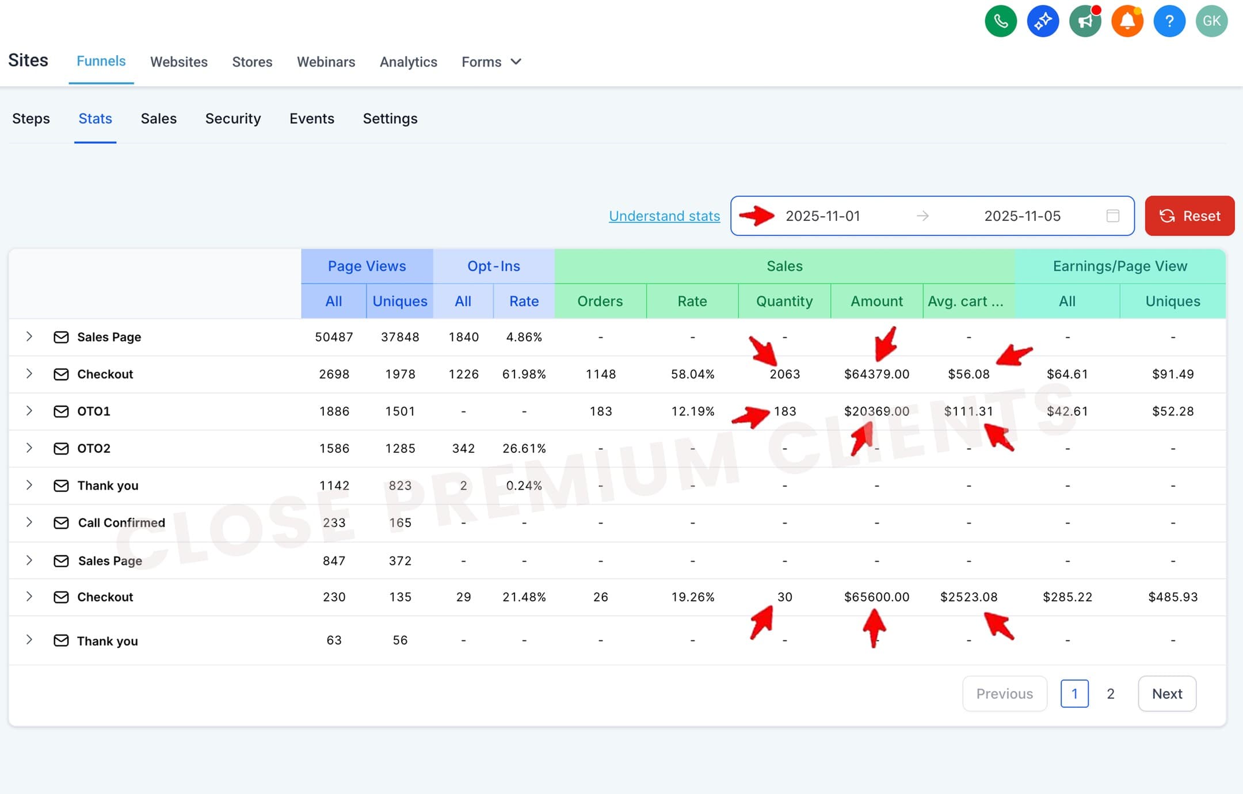Open the Security sub-tab

pos(233,119)
